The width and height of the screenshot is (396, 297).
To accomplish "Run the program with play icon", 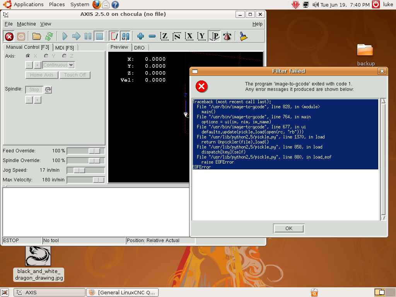I will tap(65, 37).
